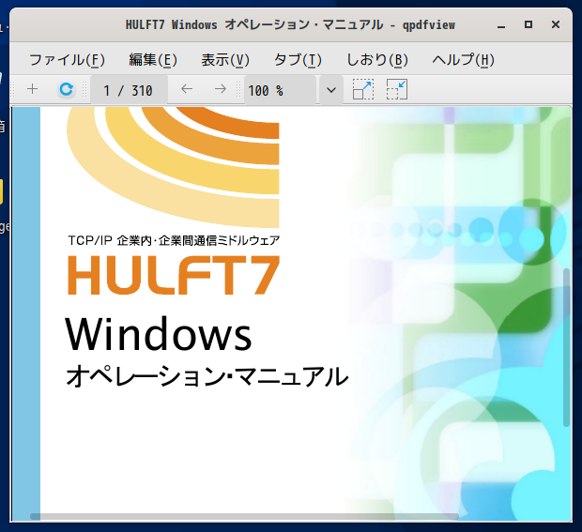Click the 100 % zoom field
Viewport: 582px width, 532px height.
pos(280,90)
